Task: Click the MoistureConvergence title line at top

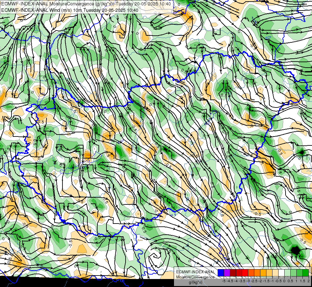Action: click(86, 4)
